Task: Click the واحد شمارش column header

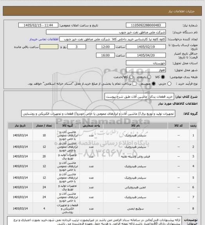Action: 91,125
